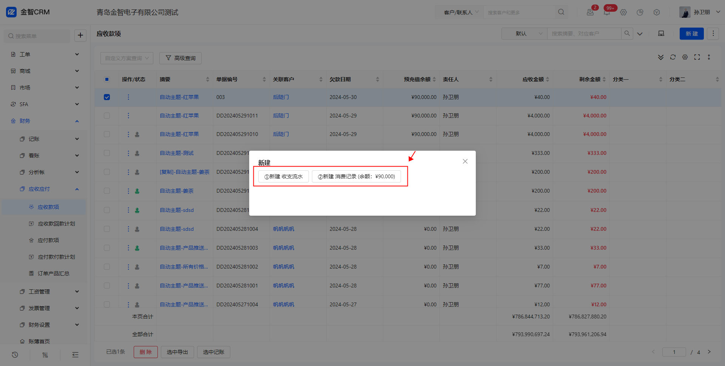Viewport: 725px width, 366px height.
Task: Click the sliders icon at sidebar bottom
Action: [x=45, y=355]
